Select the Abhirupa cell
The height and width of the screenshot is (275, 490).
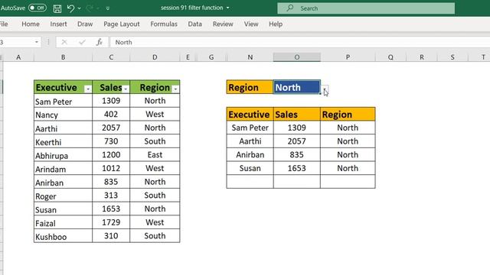click(x=63, y=155)
